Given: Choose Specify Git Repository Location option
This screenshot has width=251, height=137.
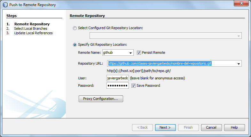Looking at the screenshot, I should [x=75, y=45].
